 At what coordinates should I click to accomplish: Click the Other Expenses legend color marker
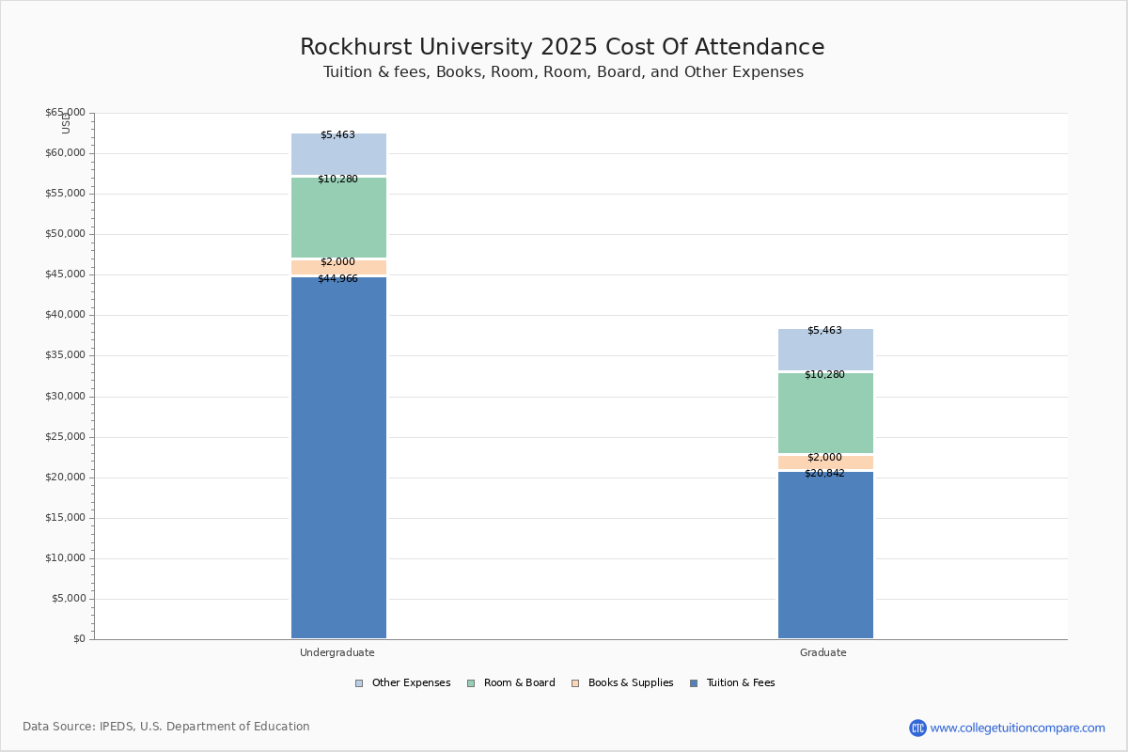pos(359,683)
